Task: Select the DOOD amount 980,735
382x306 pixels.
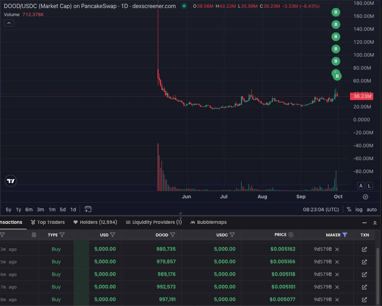Action: pos(166,249)
